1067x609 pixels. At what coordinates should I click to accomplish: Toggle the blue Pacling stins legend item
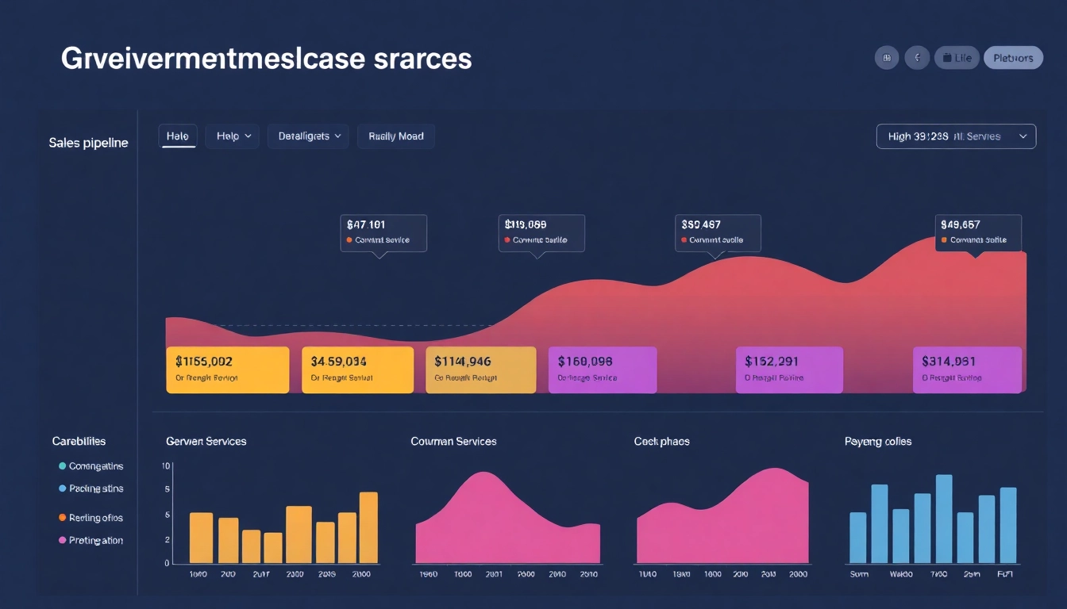point(63,488)
